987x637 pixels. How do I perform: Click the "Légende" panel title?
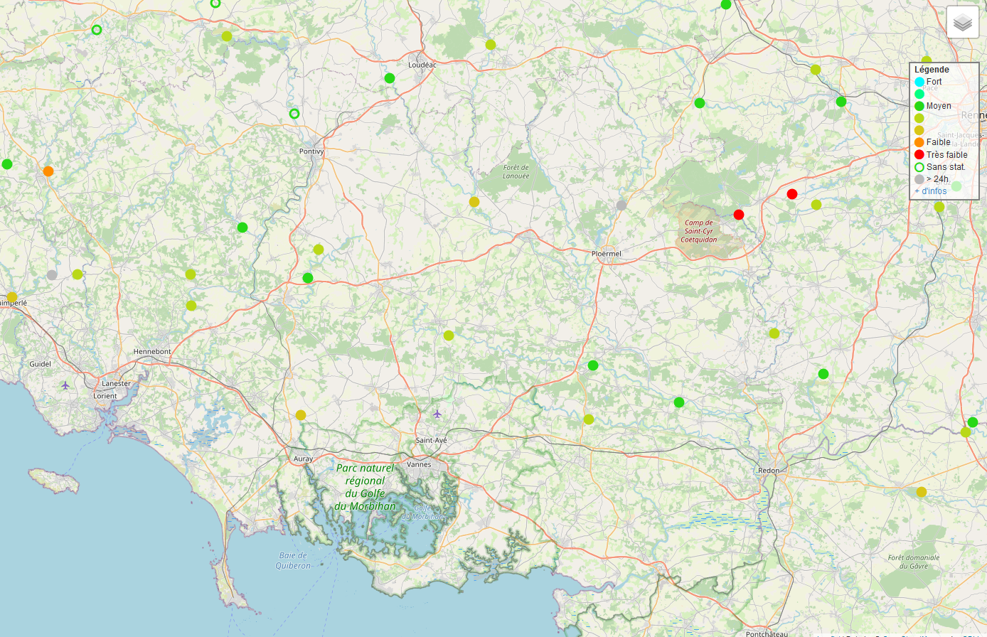tap(932, 70)
